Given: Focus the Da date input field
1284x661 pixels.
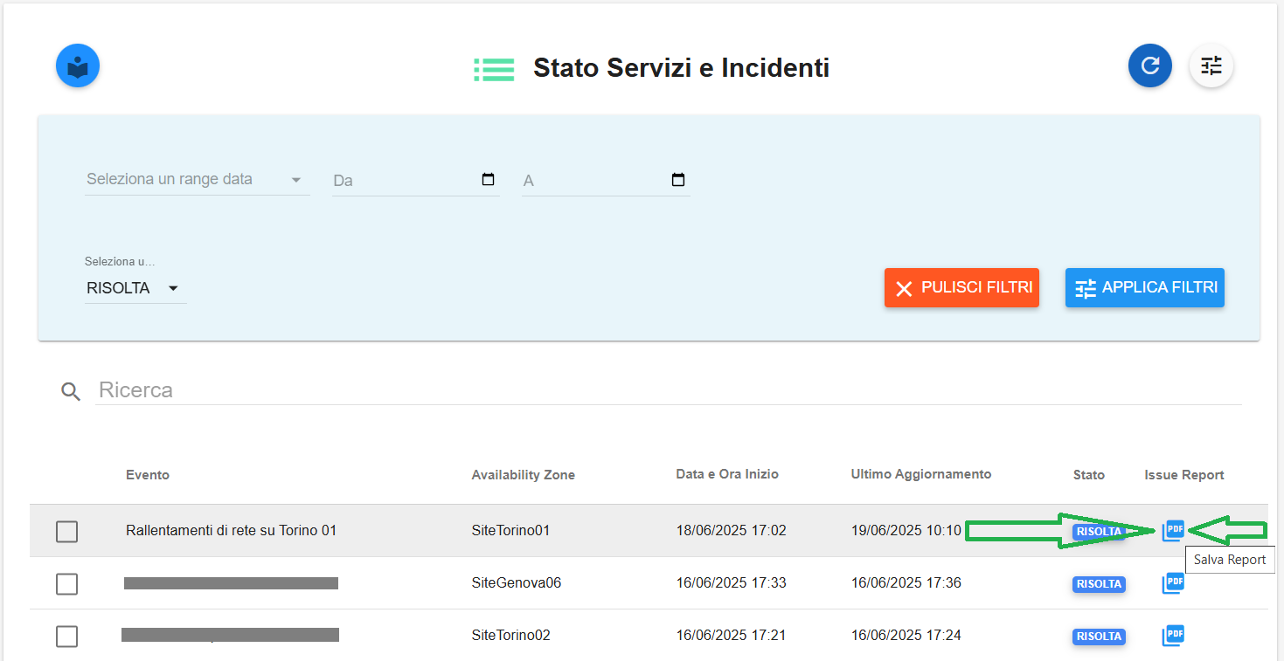Looking at the screenshot, I should tap(416, 180).
